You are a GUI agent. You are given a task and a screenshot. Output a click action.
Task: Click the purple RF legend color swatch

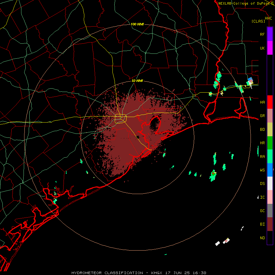[270, 34]
